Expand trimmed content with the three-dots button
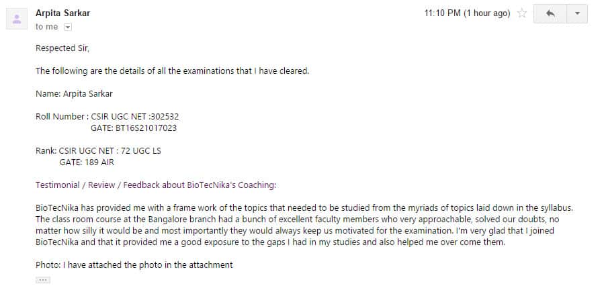Image resolution: width=606 pixels, height=288 pixels. [43, 280]
